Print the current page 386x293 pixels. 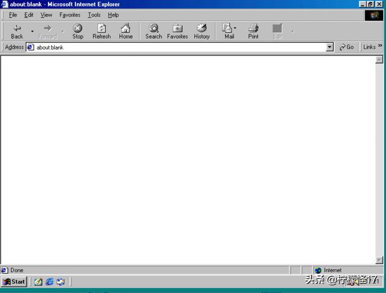(x=253, y=31)
